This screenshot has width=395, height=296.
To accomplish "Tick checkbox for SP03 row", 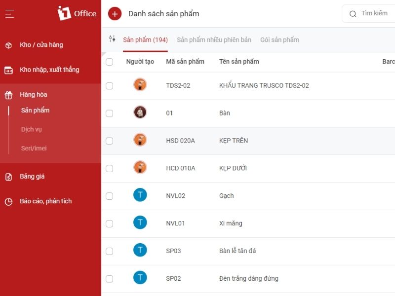I will pos(109,251).
